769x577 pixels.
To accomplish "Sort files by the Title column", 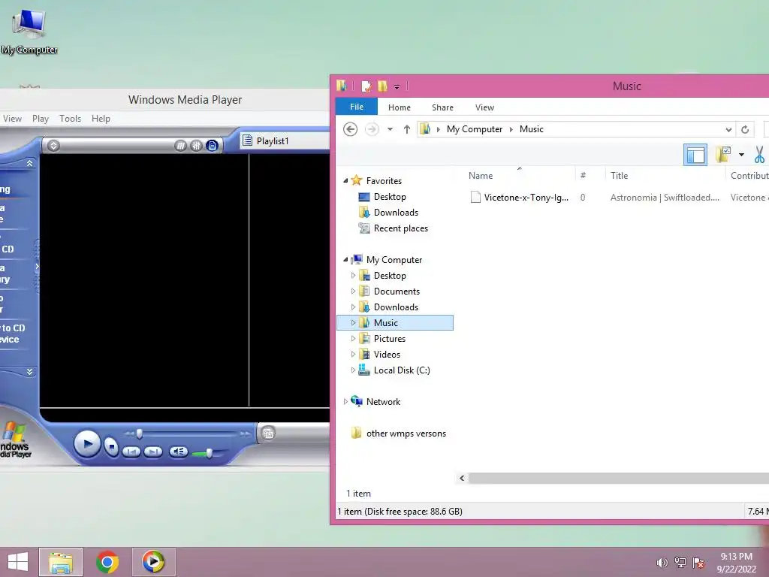I will pos(619,176).
